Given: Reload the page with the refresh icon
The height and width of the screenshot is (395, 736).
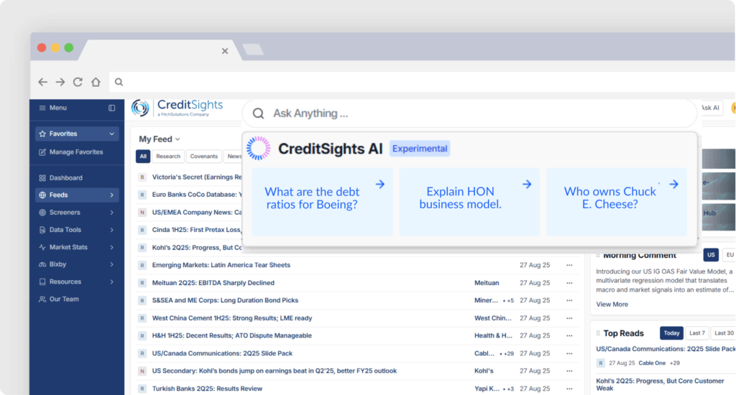Looking at the screenshot, I should pos(78,82).
